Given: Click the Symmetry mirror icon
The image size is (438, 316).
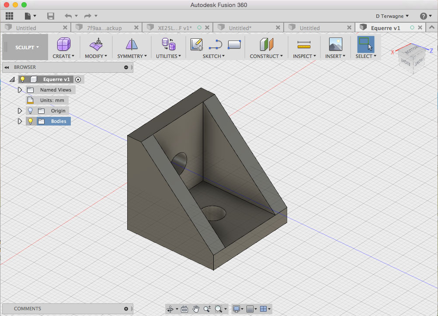Looking at the screenshot, I should coord(132,44).
